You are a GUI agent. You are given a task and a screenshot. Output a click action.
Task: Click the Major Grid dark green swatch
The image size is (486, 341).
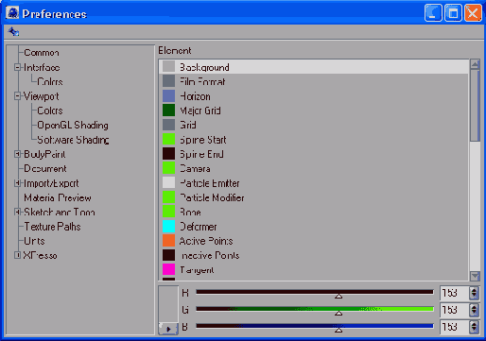(x=168, y=111)
